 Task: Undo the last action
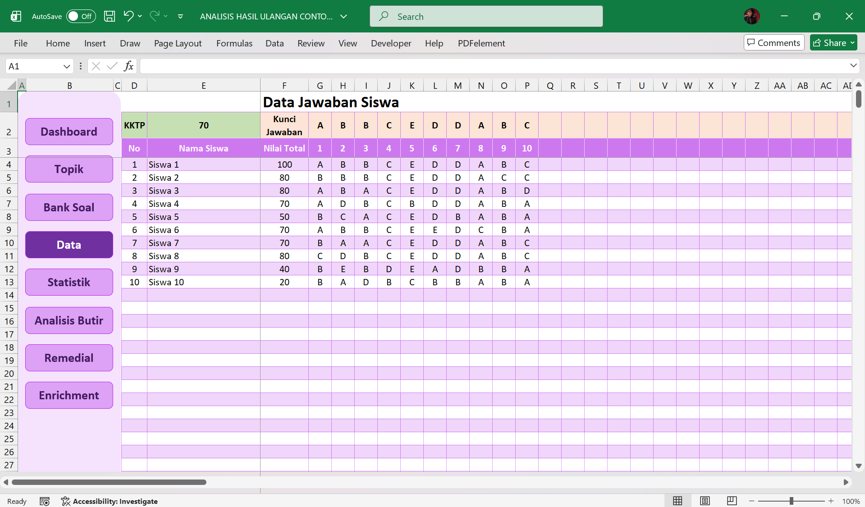click(128, 16)
